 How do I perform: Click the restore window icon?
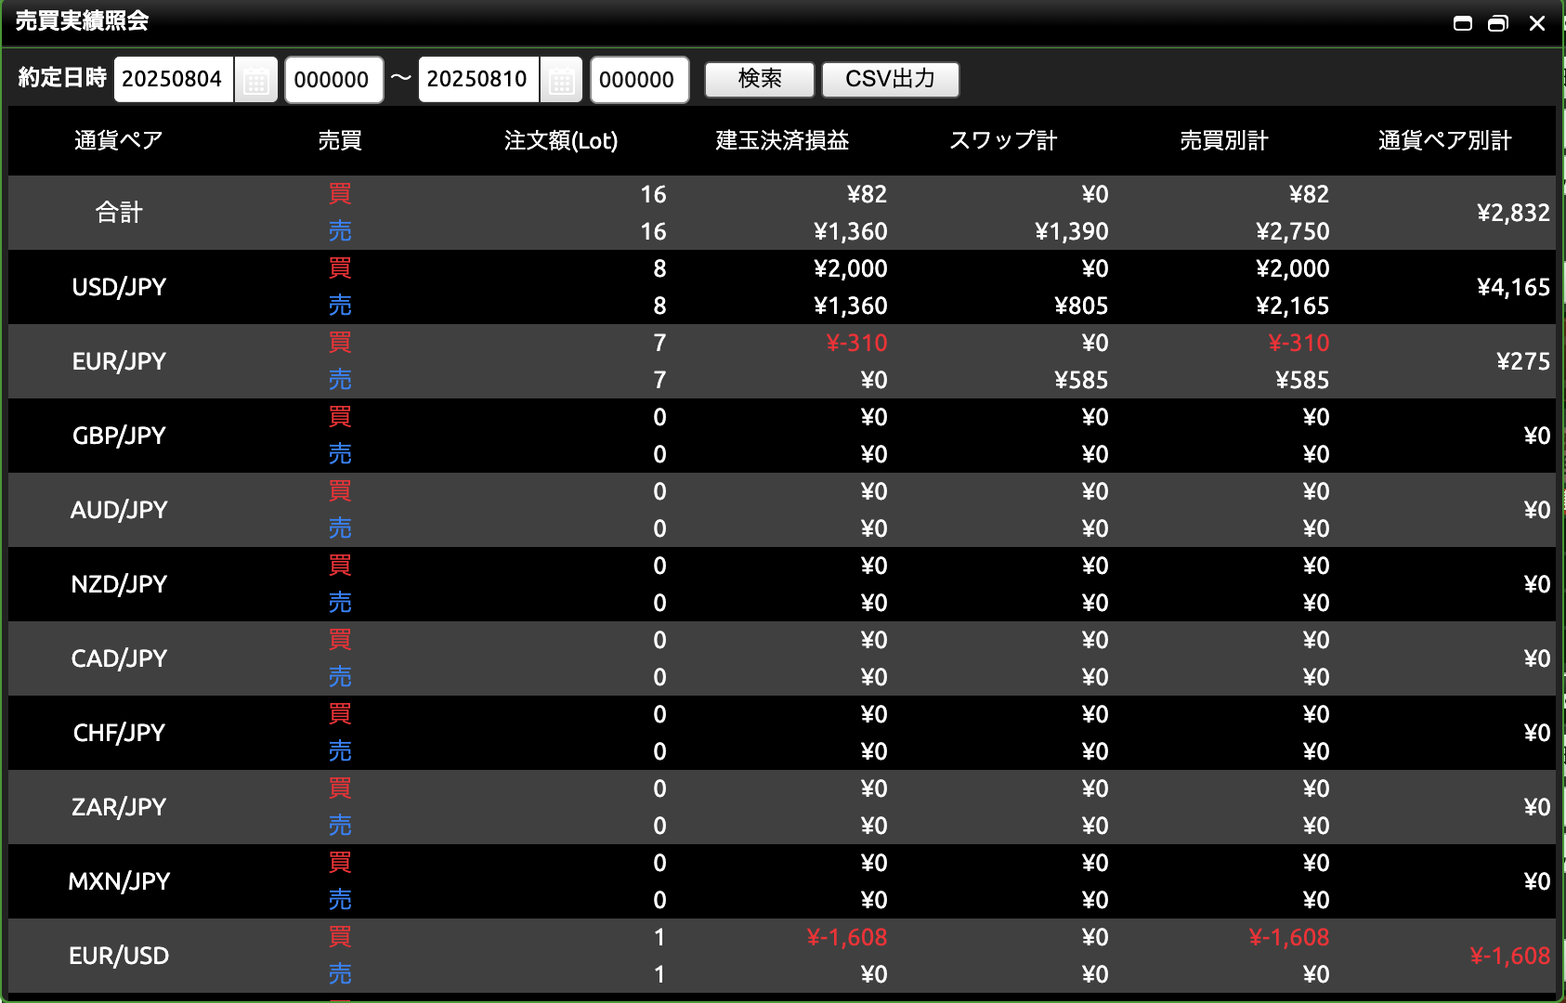pos(1497,23)
